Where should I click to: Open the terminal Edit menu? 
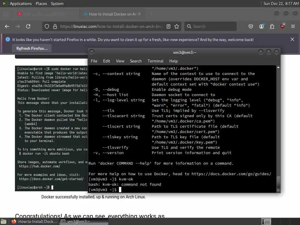(106, 61)
